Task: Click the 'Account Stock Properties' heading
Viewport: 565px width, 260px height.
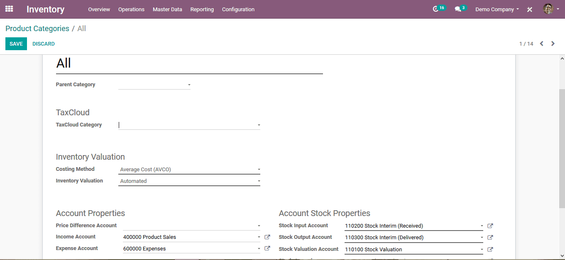Action: click(324, 213)
